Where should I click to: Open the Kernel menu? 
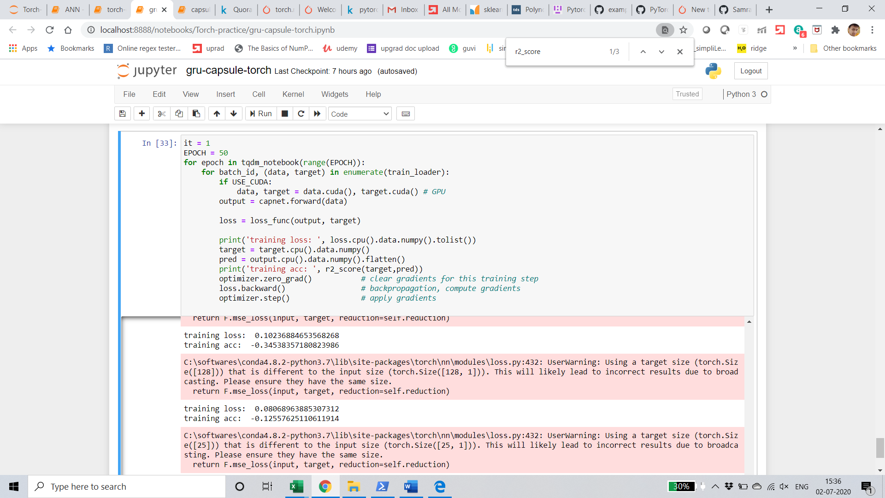click(293, 94)
